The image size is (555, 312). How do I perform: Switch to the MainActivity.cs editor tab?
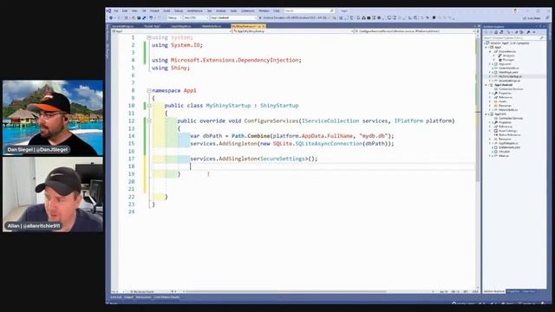point(212,26)
